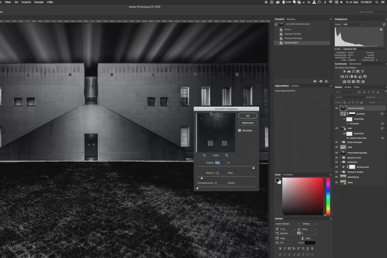Add a Vibrance adjustment

click(362, 71)
